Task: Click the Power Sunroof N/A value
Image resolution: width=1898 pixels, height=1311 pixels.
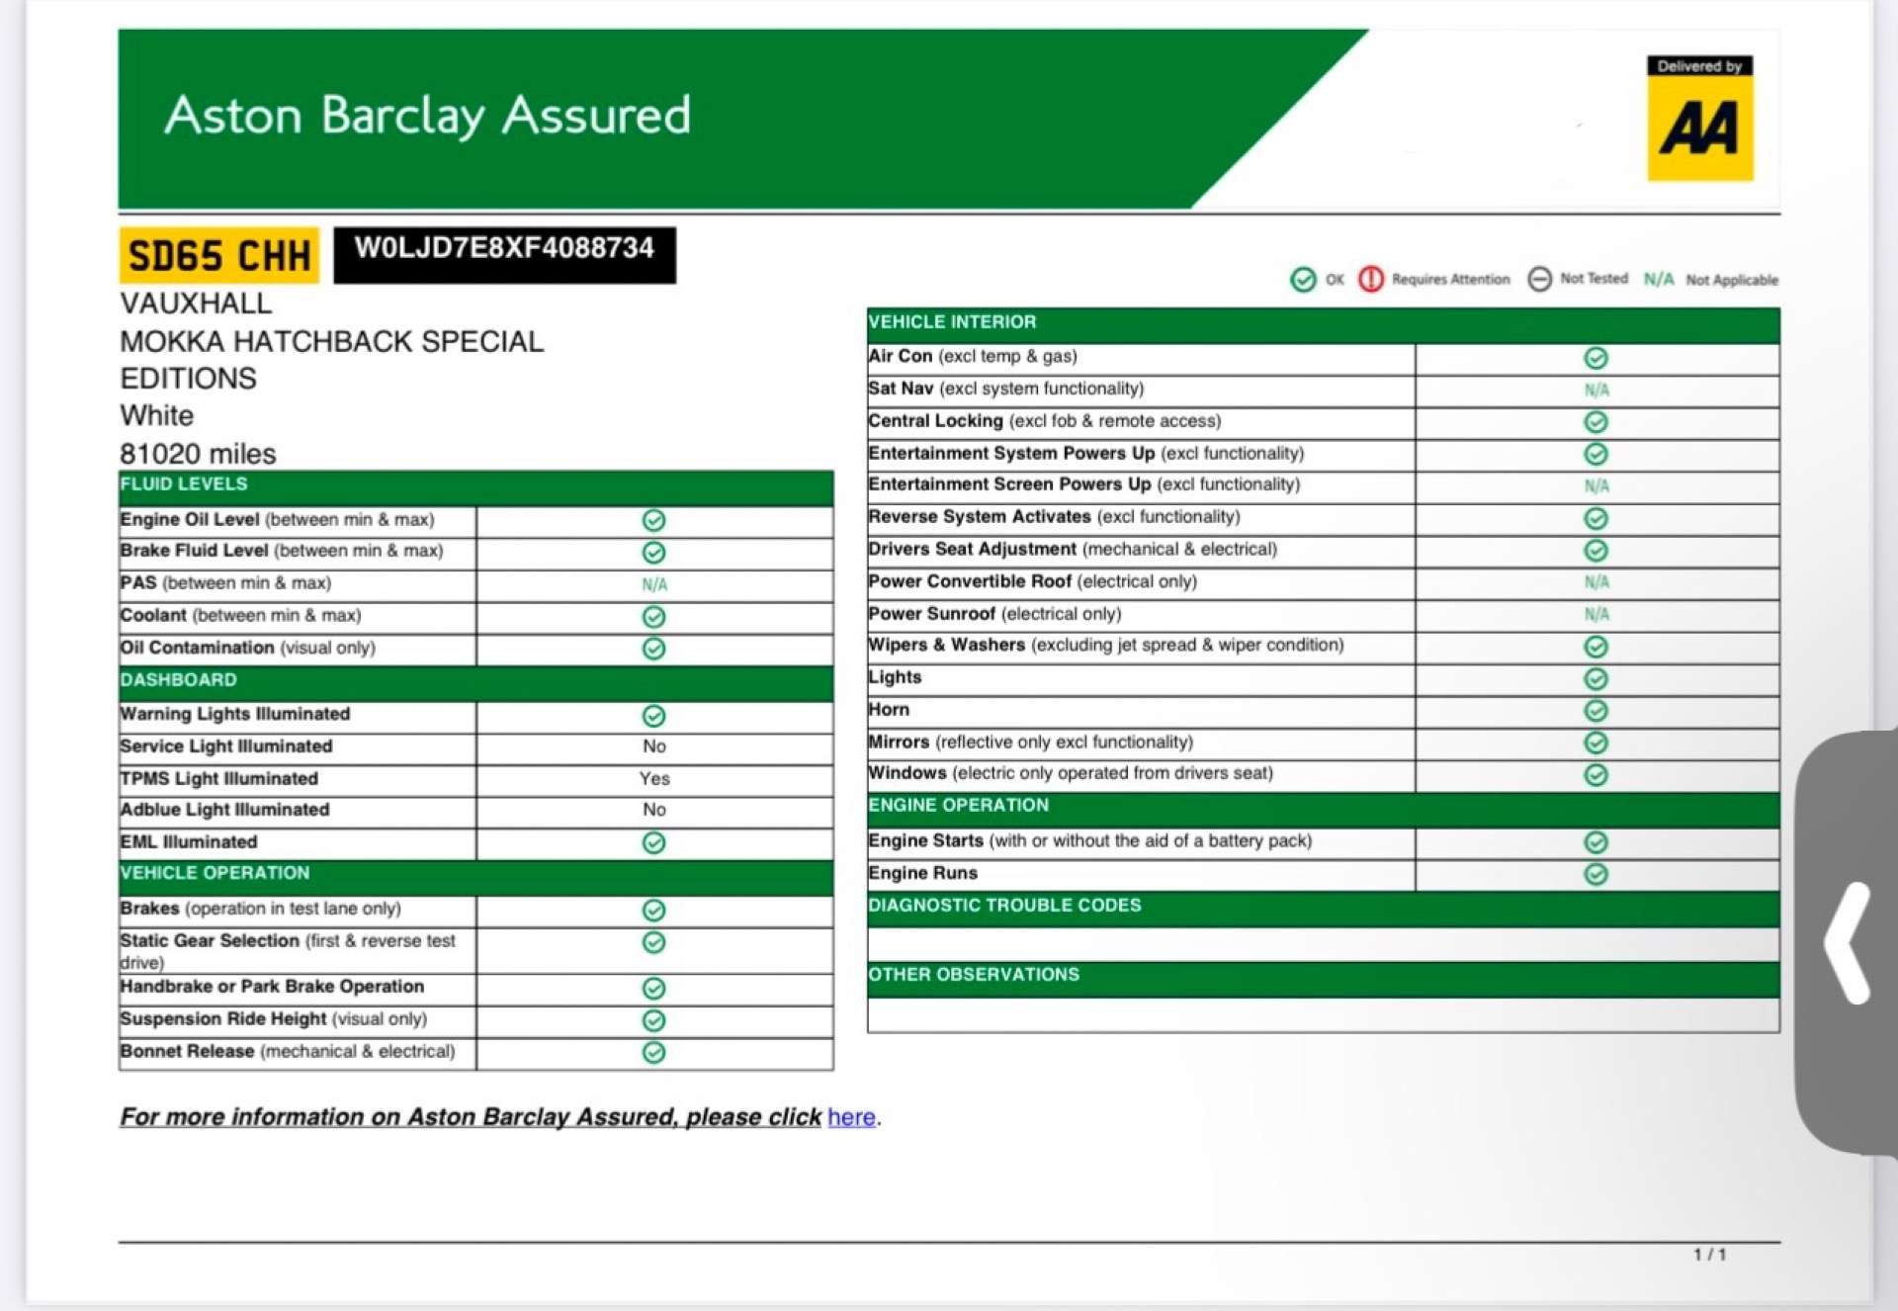Action: 1596,614
